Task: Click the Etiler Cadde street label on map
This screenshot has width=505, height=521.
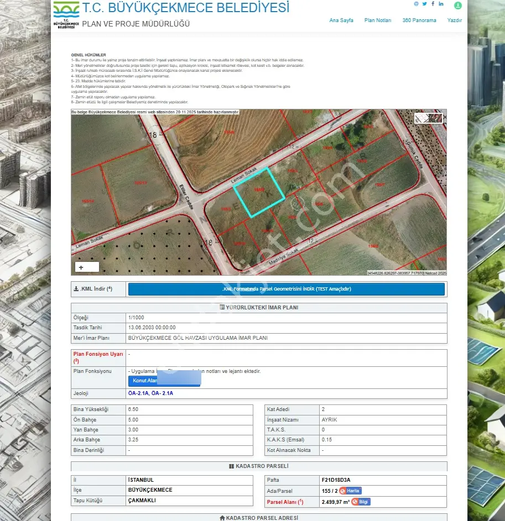Action: [186, 196]
